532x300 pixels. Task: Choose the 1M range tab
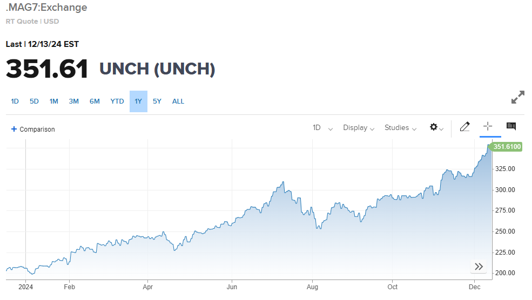tap(54, 101)
